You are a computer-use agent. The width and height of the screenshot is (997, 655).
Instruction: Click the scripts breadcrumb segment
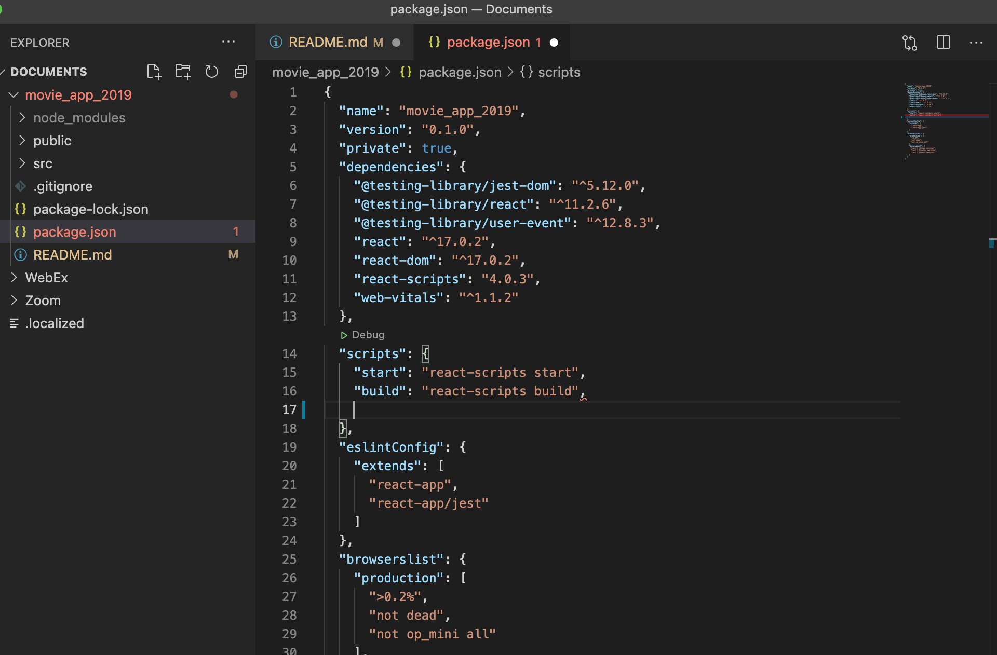559,72
